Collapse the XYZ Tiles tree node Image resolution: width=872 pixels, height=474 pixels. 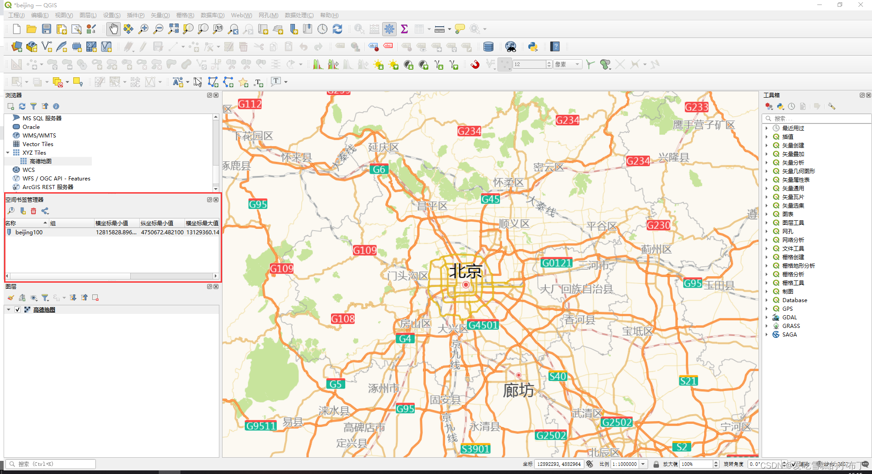click(x=8, y=153)
